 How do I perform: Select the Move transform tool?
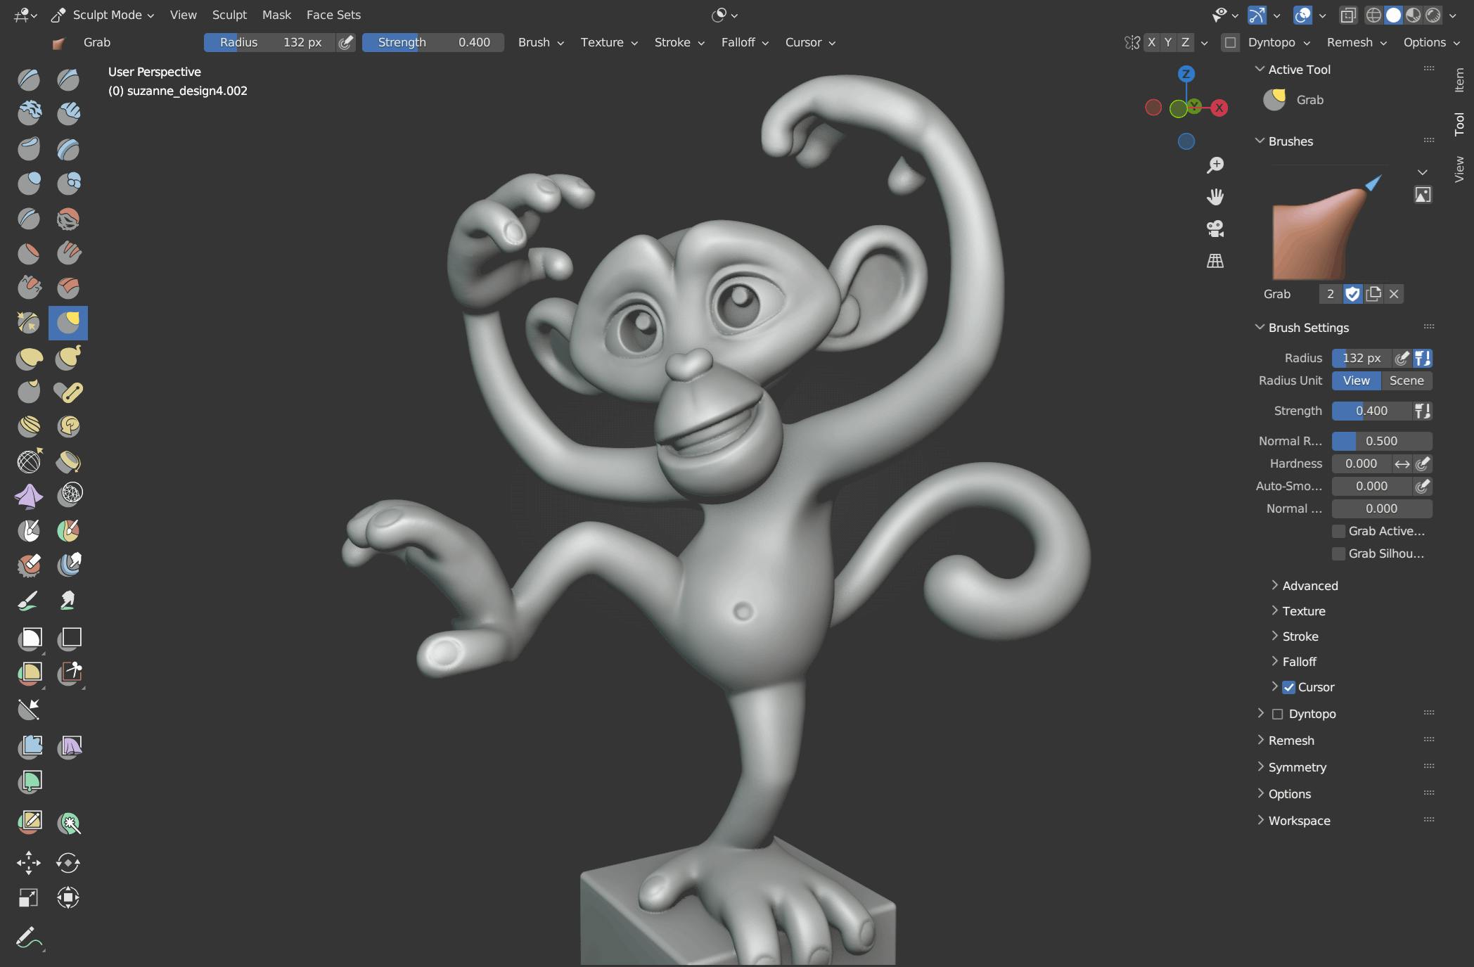[x=29, y=862]
